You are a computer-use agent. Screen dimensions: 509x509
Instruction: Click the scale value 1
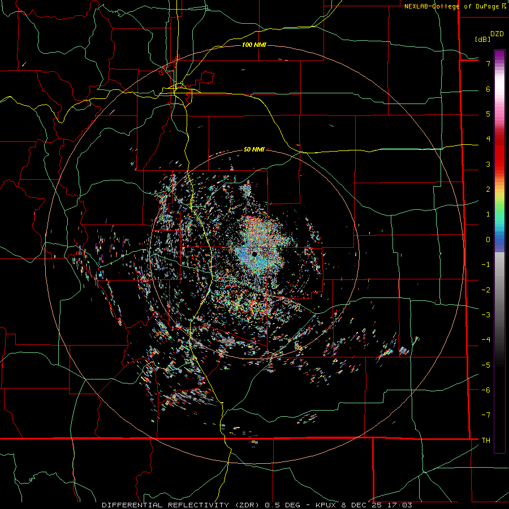488,214
